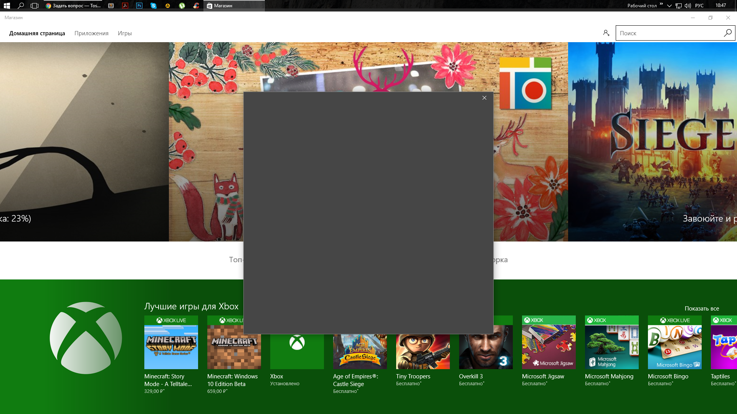Open the Tiny Troopers game tile
The width and height of the screenshot is (737, 414).
click(x=423, y=351)
